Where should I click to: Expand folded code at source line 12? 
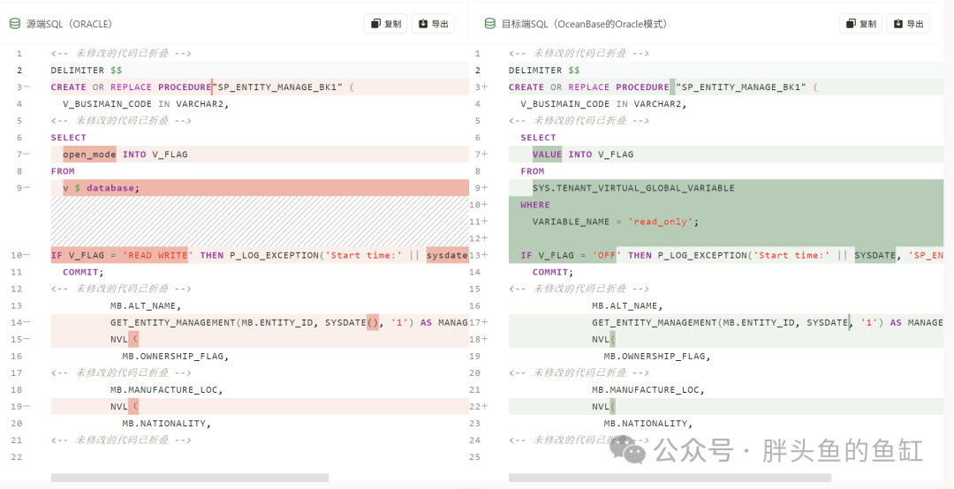pos(121,289)
